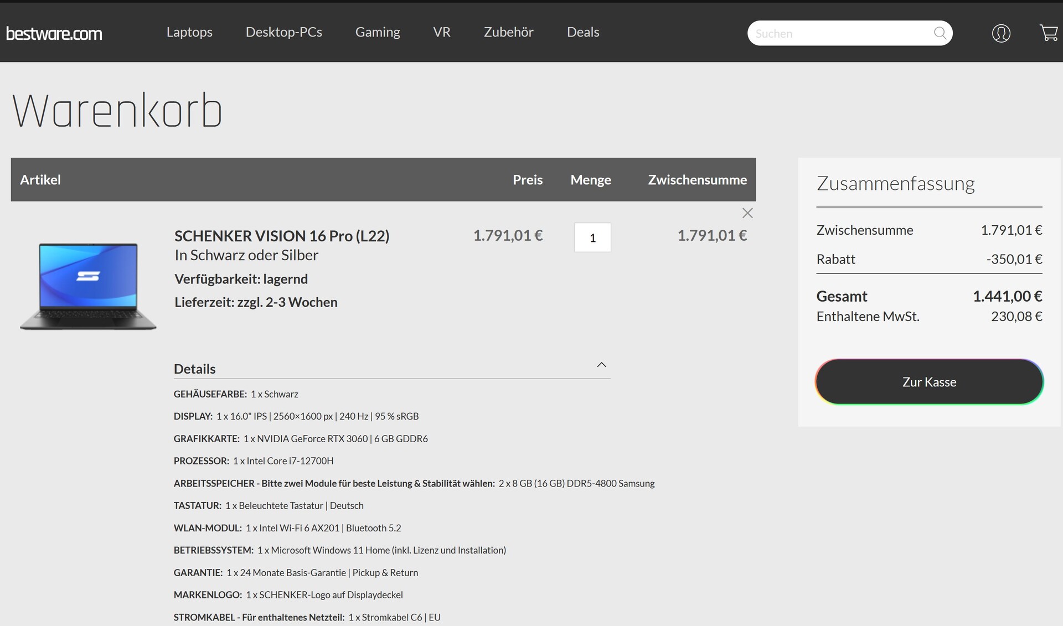Screen dimensions: 1063x626
Task: Click the Menge quantity input box
Action: coord(592,237)
